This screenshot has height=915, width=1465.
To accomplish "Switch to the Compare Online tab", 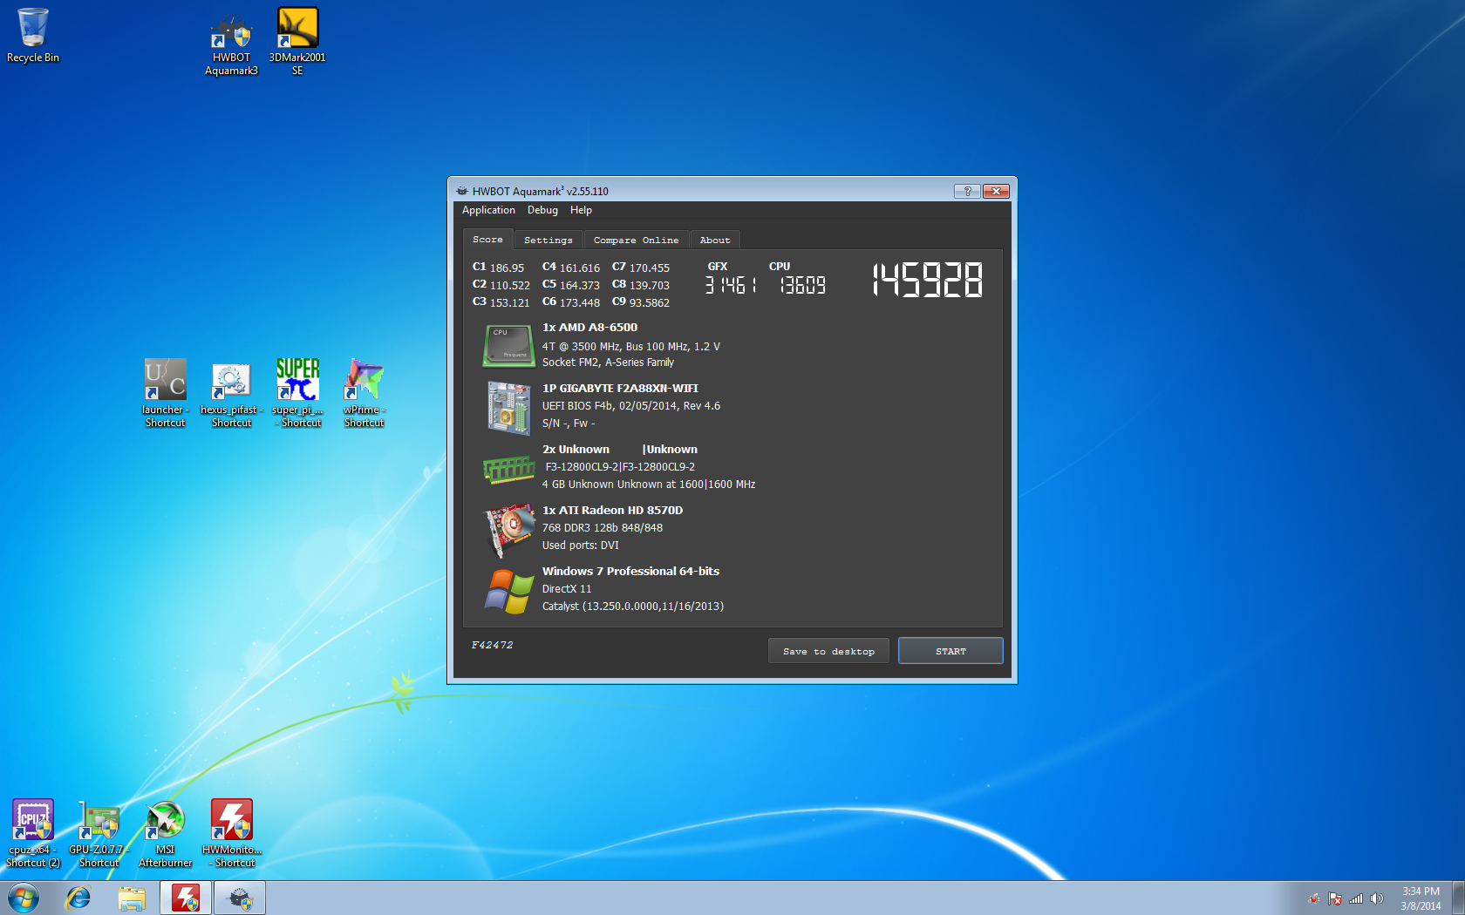I will pos(636,240).
